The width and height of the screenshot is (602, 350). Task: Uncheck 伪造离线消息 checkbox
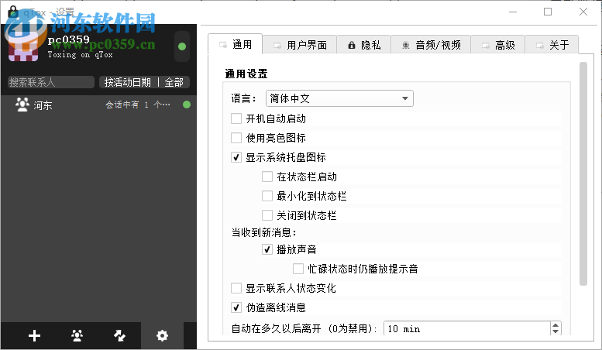click(236, 307)
